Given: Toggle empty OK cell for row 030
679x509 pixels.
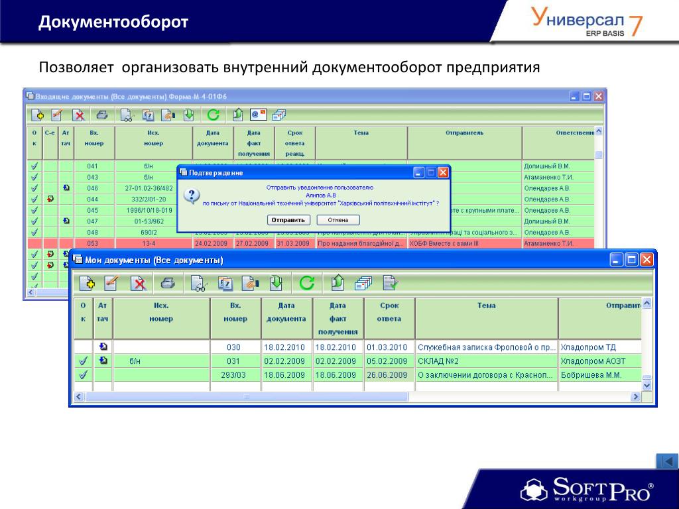Looking at the screenshot, I should 83,347.
